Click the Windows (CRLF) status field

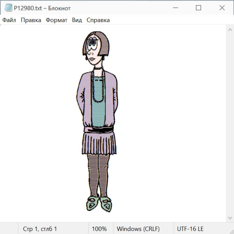[138, 229]
